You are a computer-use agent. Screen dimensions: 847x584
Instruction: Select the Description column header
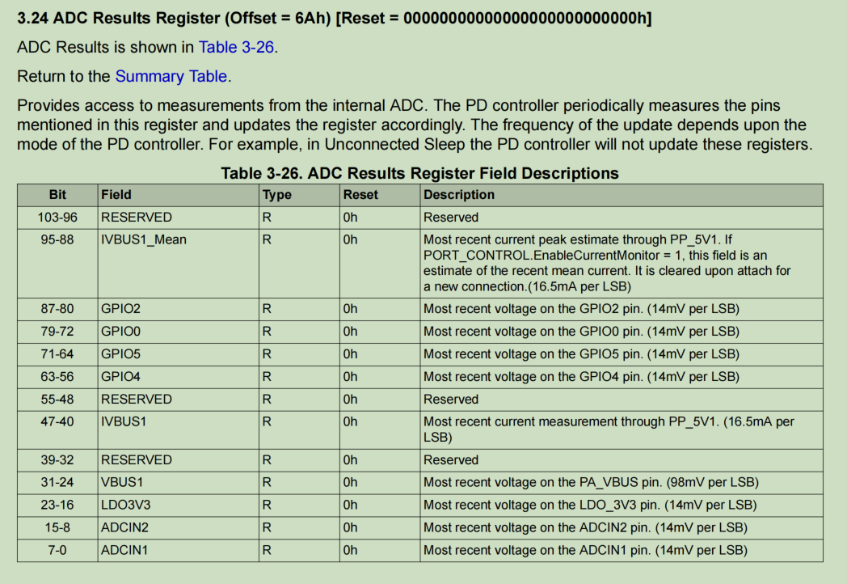622,195
